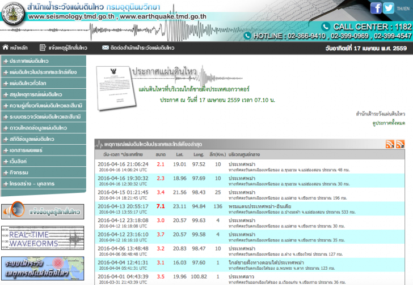The height and width of the screenshot is (285, 413).
Task: Open the REAL-TIME WAVEFORMS banner
Action: pyautogui.click(x=43, y=237)
